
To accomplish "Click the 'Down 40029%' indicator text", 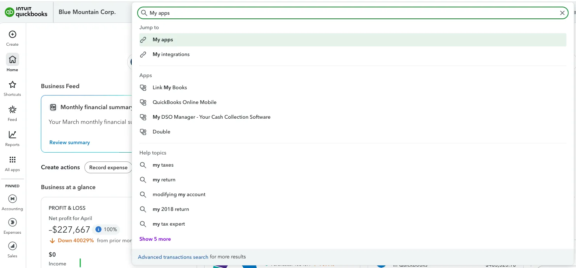I will [x=76, y=240].
